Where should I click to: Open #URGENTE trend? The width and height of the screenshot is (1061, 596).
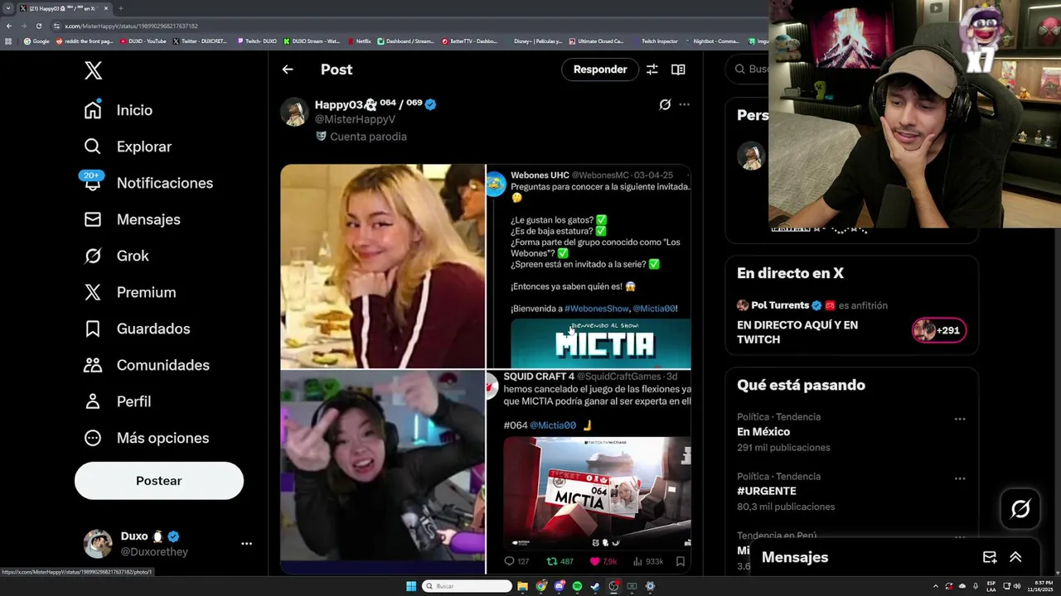[767, 491]
